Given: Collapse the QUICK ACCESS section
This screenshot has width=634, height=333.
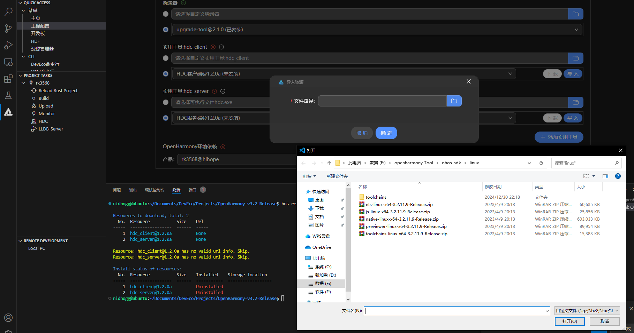Looking at the screenshot, I should point(20,3).
